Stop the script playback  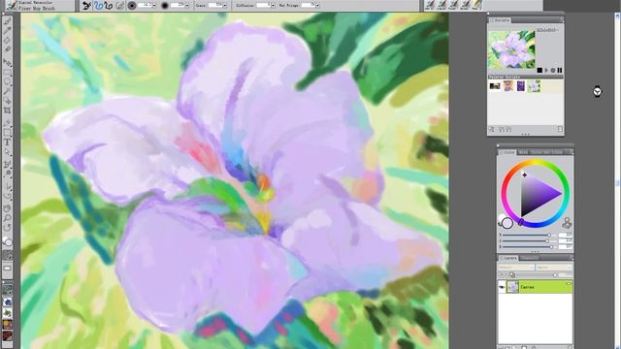(539, 70)
